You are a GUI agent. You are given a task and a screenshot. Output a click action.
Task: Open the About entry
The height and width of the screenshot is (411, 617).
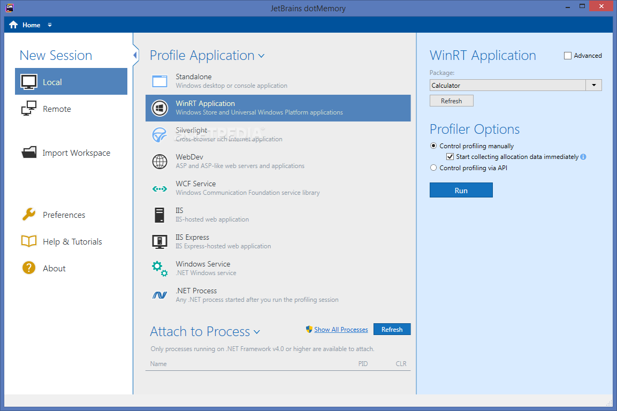pos(71,268)
